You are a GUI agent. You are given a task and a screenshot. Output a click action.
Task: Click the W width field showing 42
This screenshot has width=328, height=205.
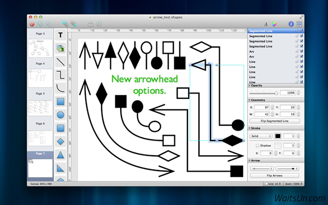[x=262, y=114]
